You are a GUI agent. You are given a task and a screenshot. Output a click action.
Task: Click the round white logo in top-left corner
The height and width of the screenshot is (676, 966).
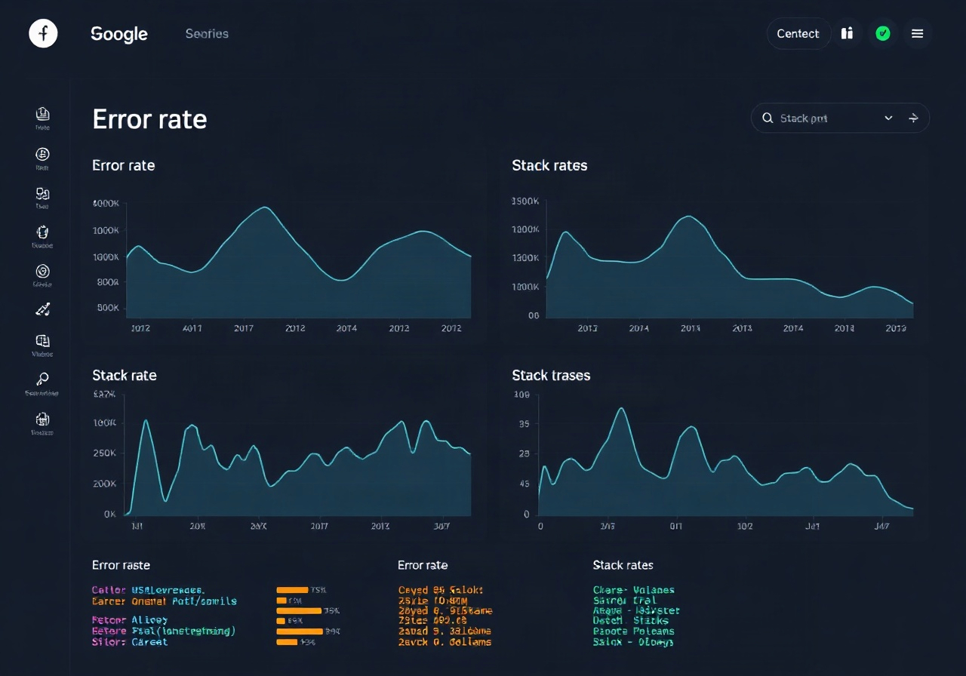click(x=43, y=33)
